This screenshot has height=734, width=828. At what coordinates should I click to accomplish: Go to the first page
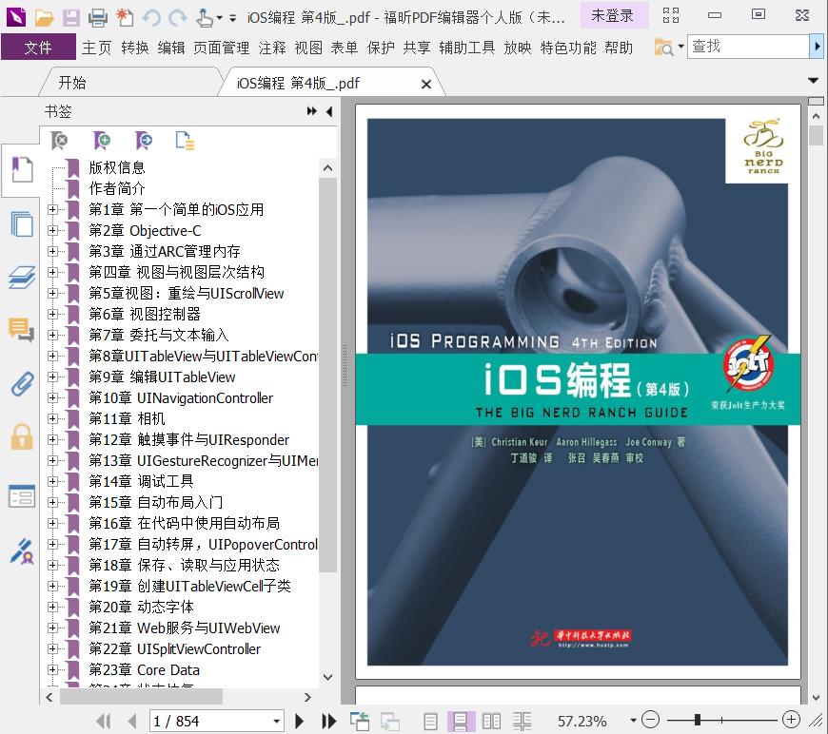(104, 721)
